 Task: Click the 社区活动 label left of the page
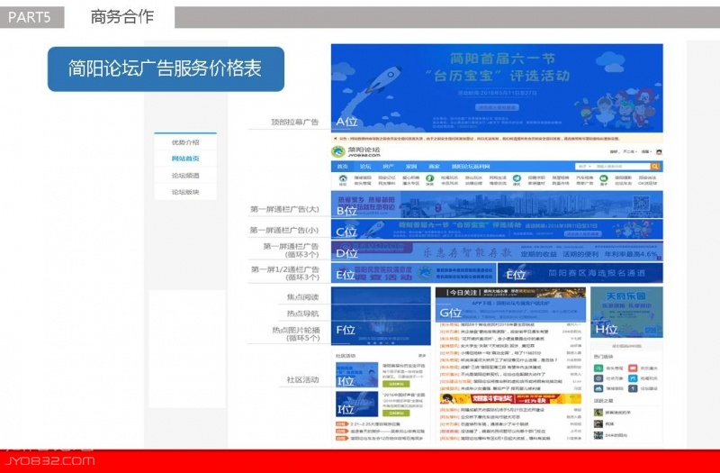pos(302,379)
